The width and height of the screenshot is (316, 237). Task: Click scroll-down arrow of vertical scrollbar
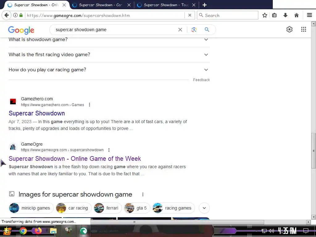[314, 217]
